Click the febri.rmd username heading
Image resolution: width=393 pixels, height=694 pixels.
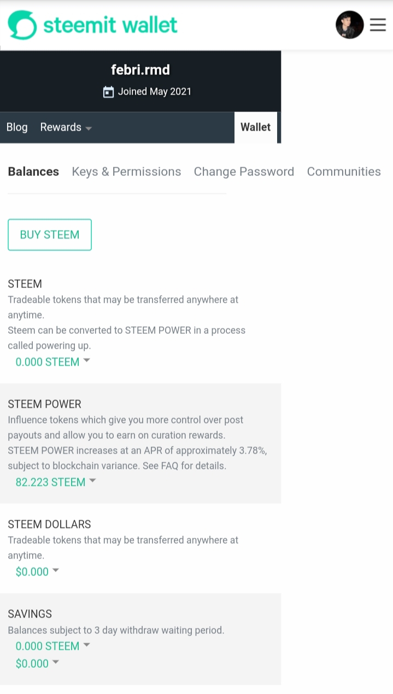coord(140,70)
